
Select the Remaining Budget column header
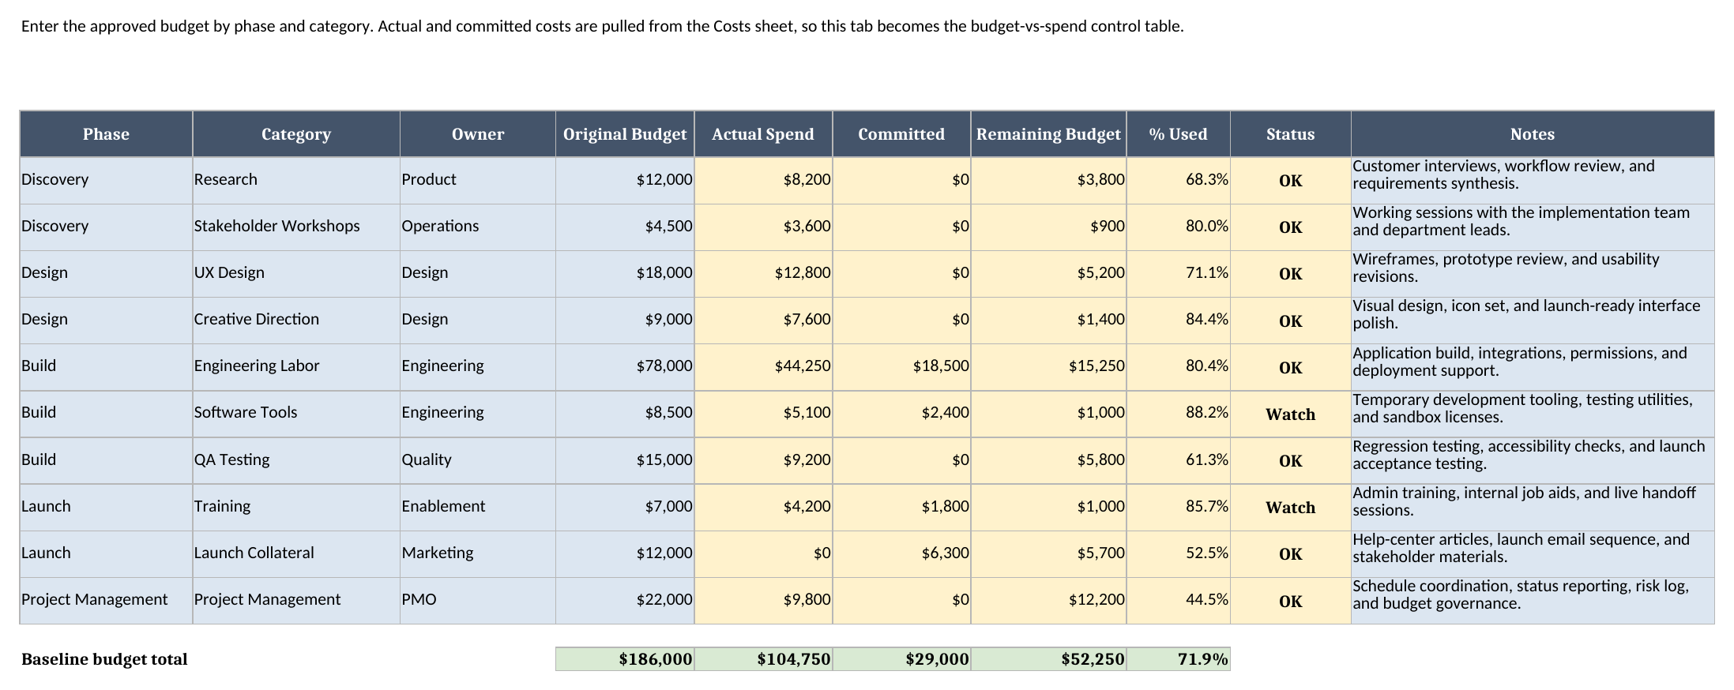click(1049, 134)
